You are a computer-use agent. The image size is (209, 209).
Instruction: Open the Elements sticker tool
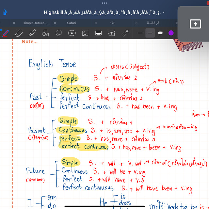(x=72, y=33)
